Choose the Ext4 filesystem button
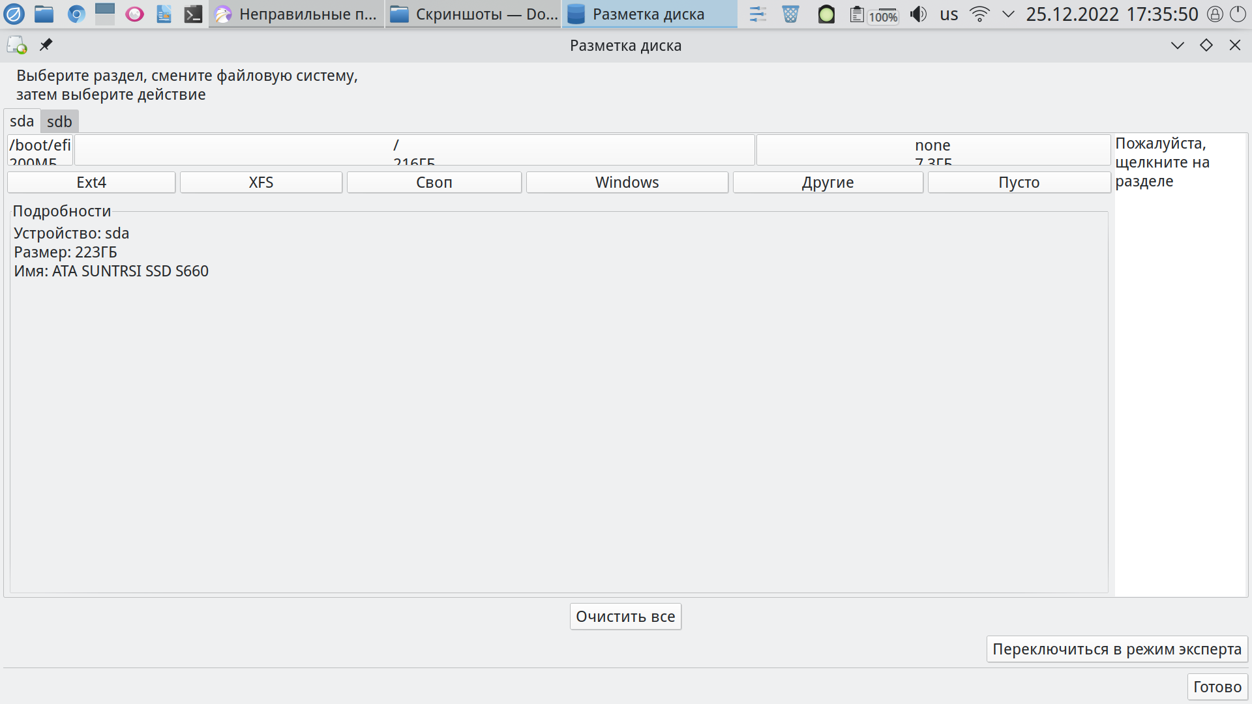 [x=91, y=183]
